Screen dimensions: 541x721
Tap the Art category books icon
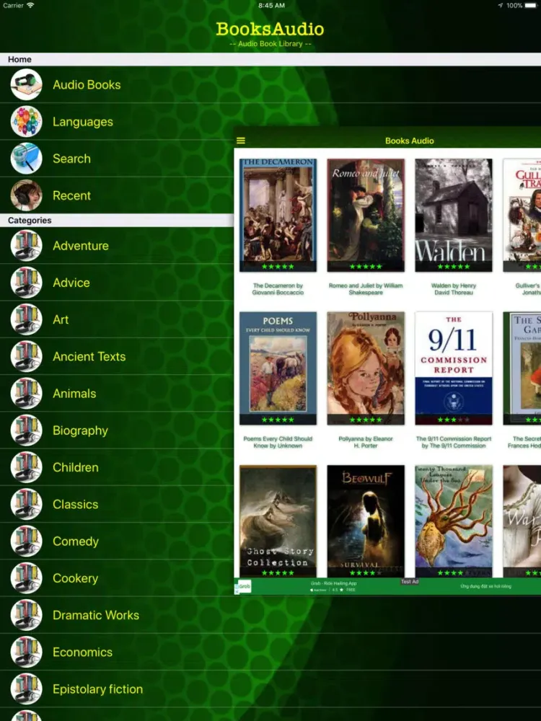pos(27,319)
